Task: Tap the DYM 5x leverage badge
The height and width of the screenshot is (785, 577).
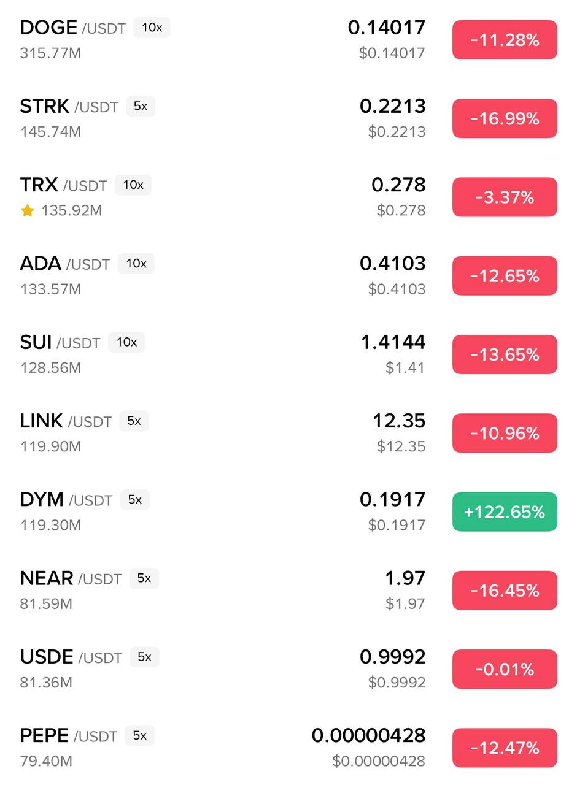Action: (x=135, y=500)
